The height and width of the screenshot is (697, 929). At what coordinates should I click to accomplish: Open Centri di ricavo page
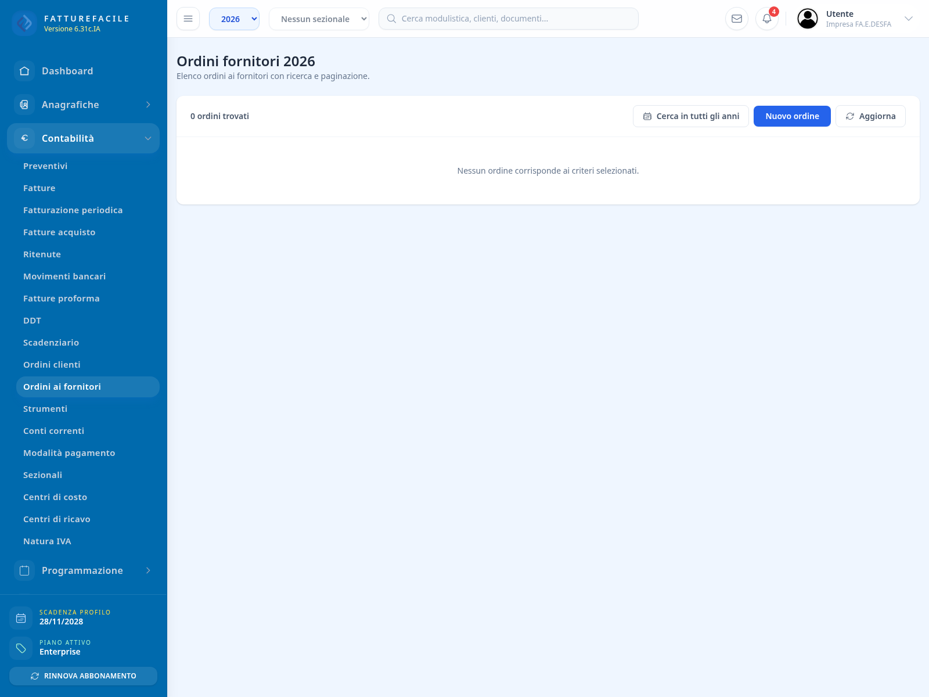coord(88,519)
